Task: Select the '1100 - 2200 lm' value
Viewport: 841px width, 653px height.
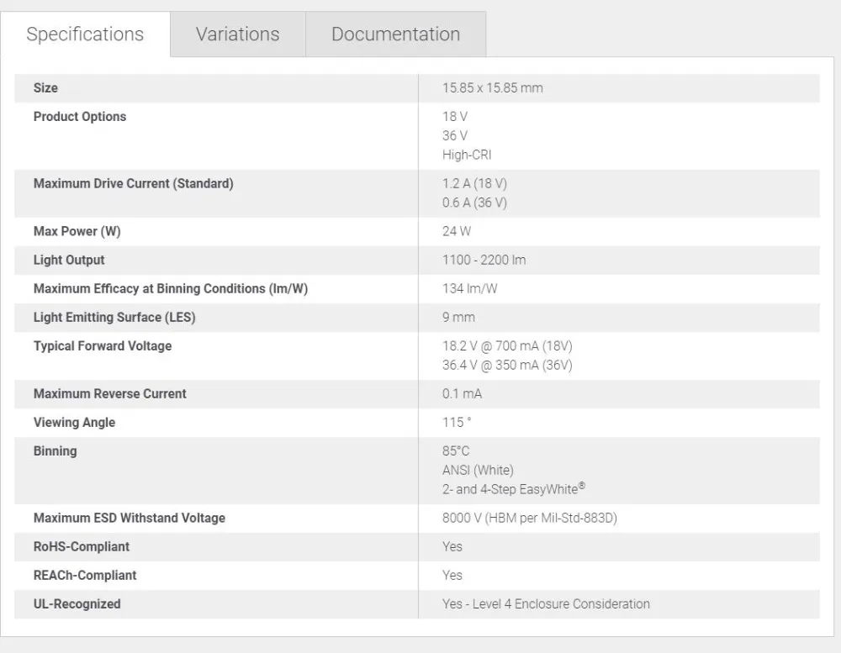Action: pos(484,260)
